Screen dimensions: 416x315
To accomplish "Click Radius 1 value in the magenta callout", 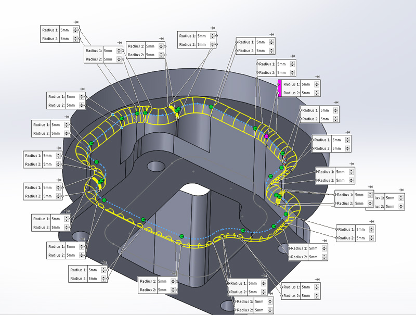I will (306, 84).
